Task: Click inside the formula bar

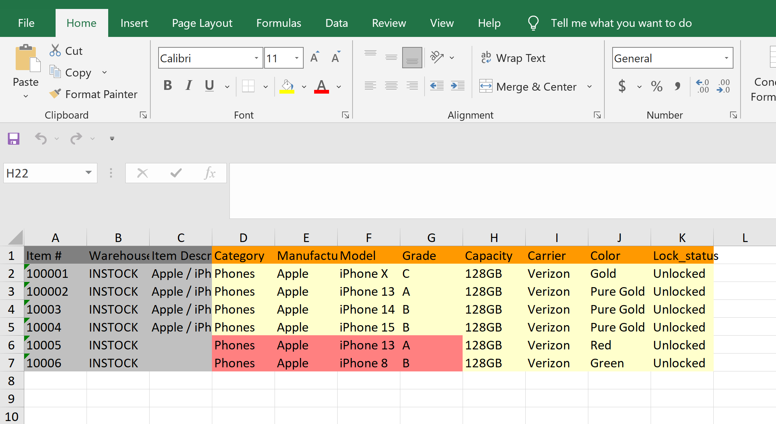Action: pos(503,191)
